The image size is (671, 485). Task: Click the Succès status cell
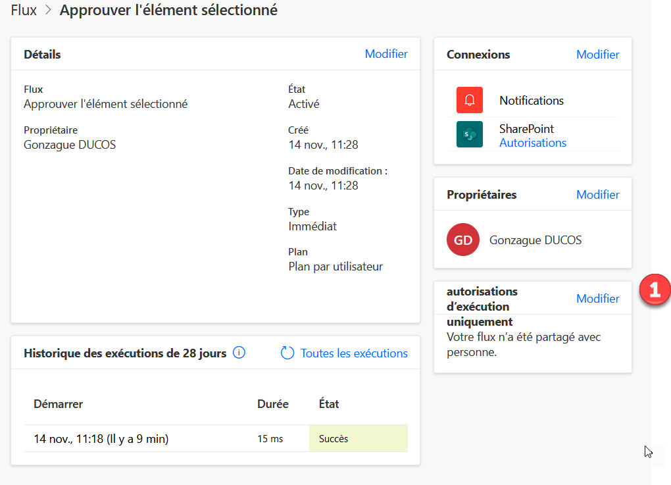[358, 438]
